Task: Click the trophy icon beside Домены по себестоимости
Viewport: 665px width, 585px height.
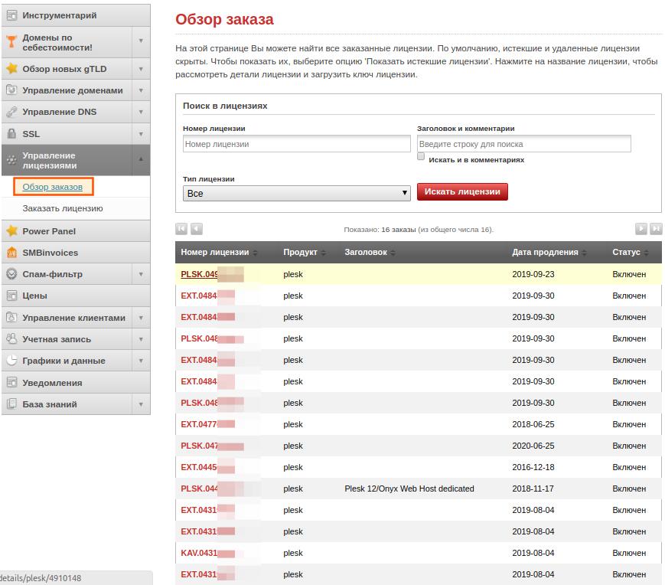Action: [x=11, y=41]
